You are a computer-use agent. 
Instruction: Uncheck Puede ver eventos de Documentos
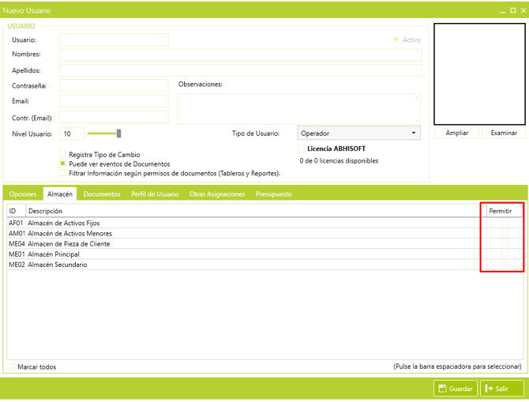coord(63,163)
